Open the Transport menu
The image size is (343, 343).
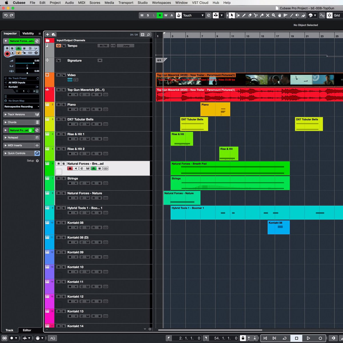tap(126, 3)
